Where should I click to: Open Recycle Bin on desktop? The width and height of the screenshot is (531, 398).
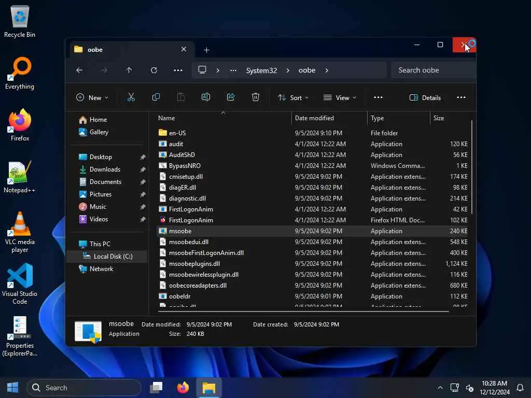coord(20,22)
